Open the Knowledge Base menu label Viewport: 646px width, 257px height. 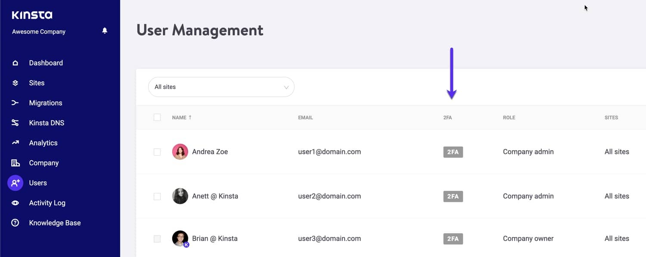pos(55,223)
